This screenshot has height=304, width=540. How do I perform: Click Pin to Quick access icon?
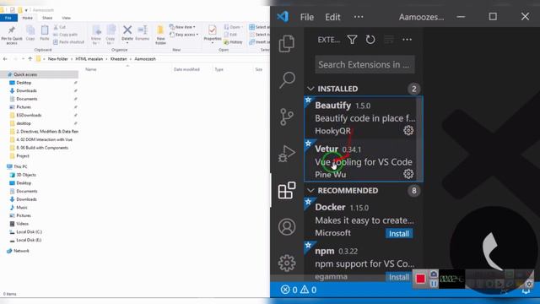pyautogui.click(x=12, y=35)
